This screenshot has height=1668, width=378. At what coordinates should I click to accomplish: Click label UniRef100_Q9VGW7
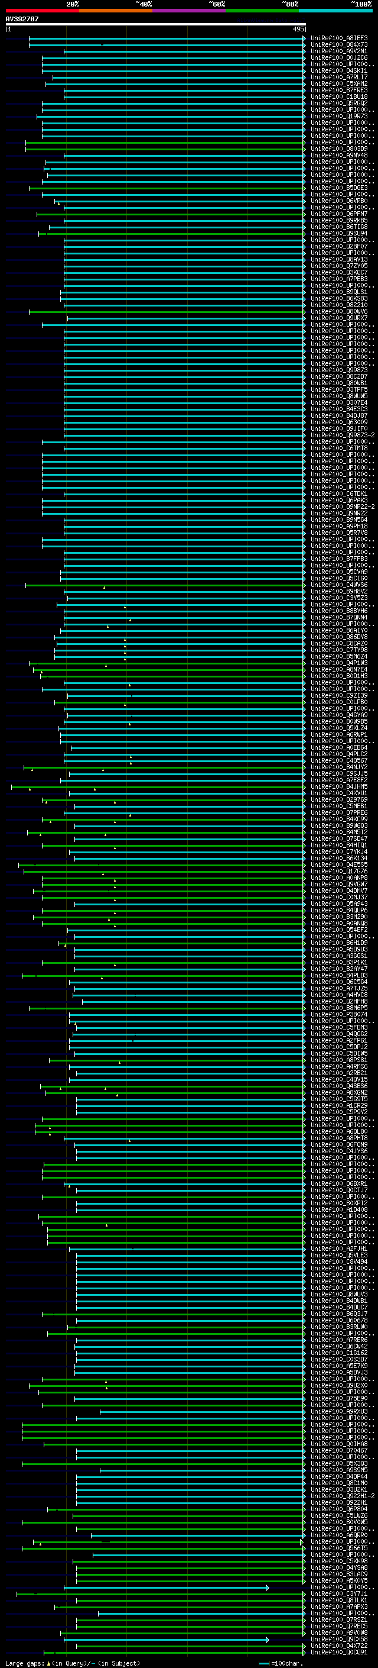[x=339, y=885]
